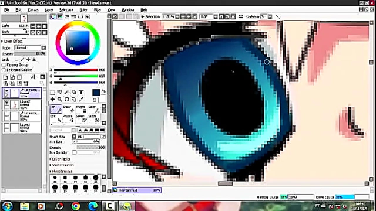
Task: Adjust the layer Opacity slider
Action: tap(30, 54)
